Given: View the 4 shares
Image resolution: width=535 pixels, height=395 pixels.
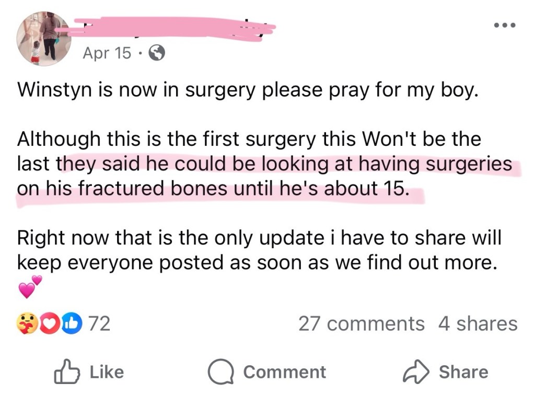Looking at the screenshot, I should coord(478,324).
